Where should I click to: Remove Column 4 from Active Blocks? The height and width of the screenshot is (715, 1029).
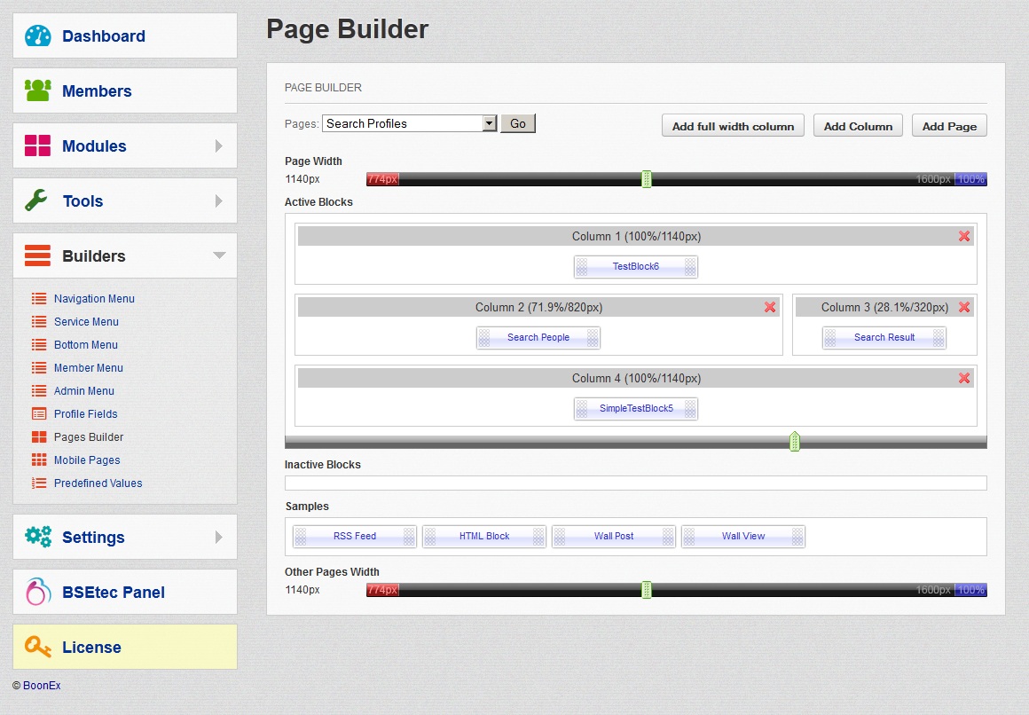point(964,378)
